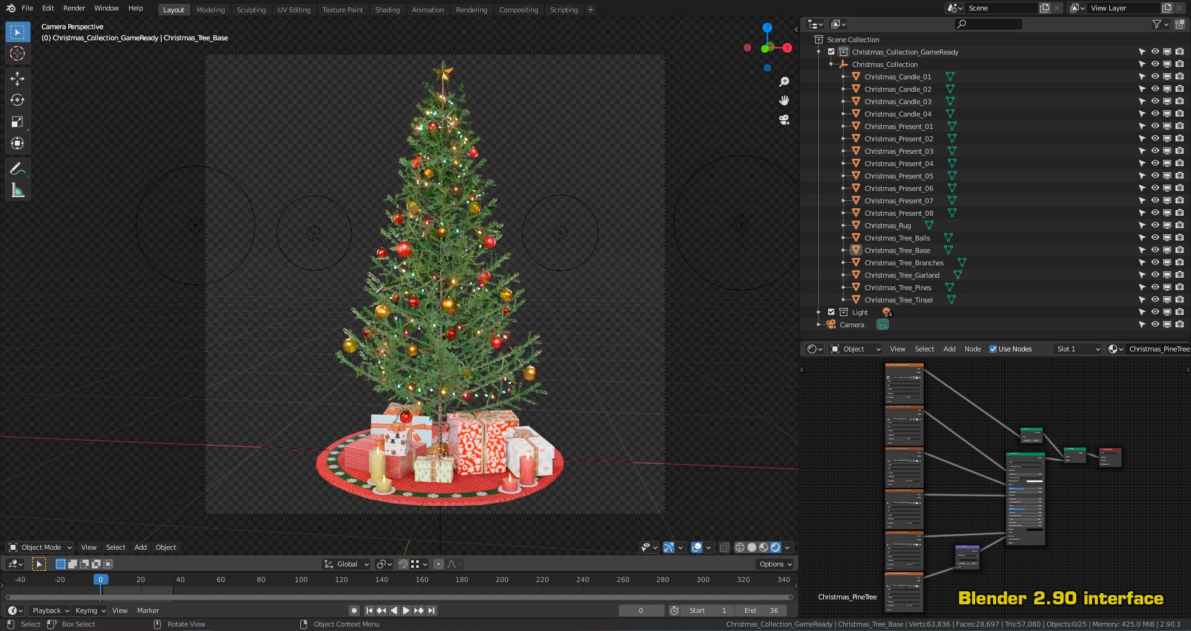Toggle camera view with the camera icon
1191x631 pixels.
[784, 120]
